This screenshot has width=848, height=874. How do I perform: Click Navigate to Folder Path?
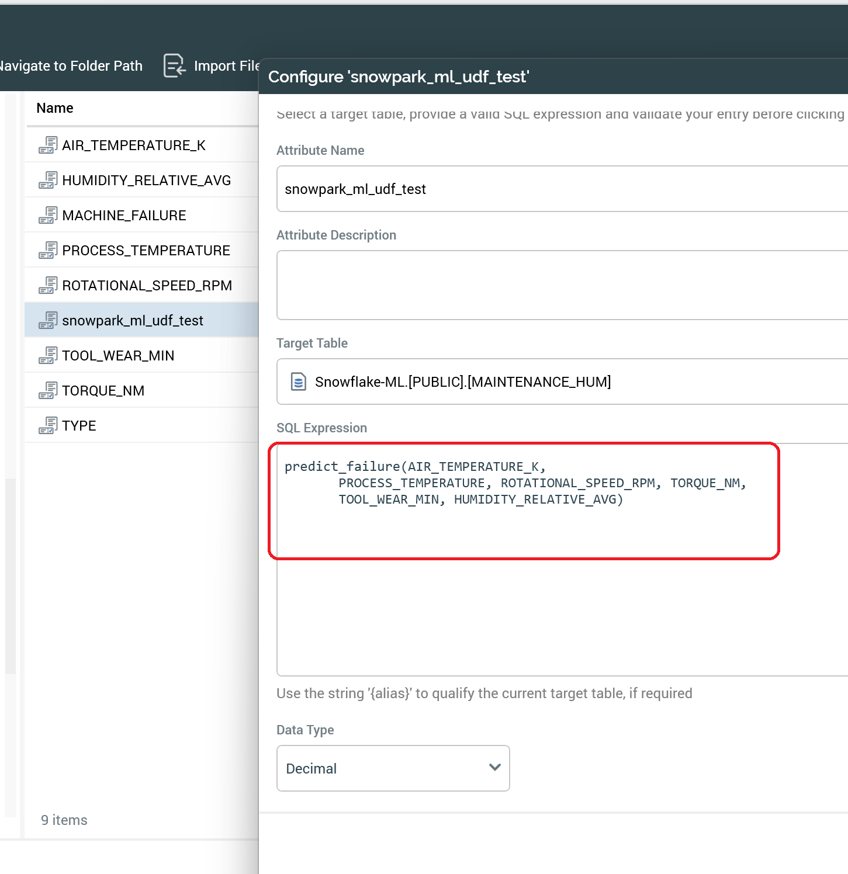pos(70,66)
